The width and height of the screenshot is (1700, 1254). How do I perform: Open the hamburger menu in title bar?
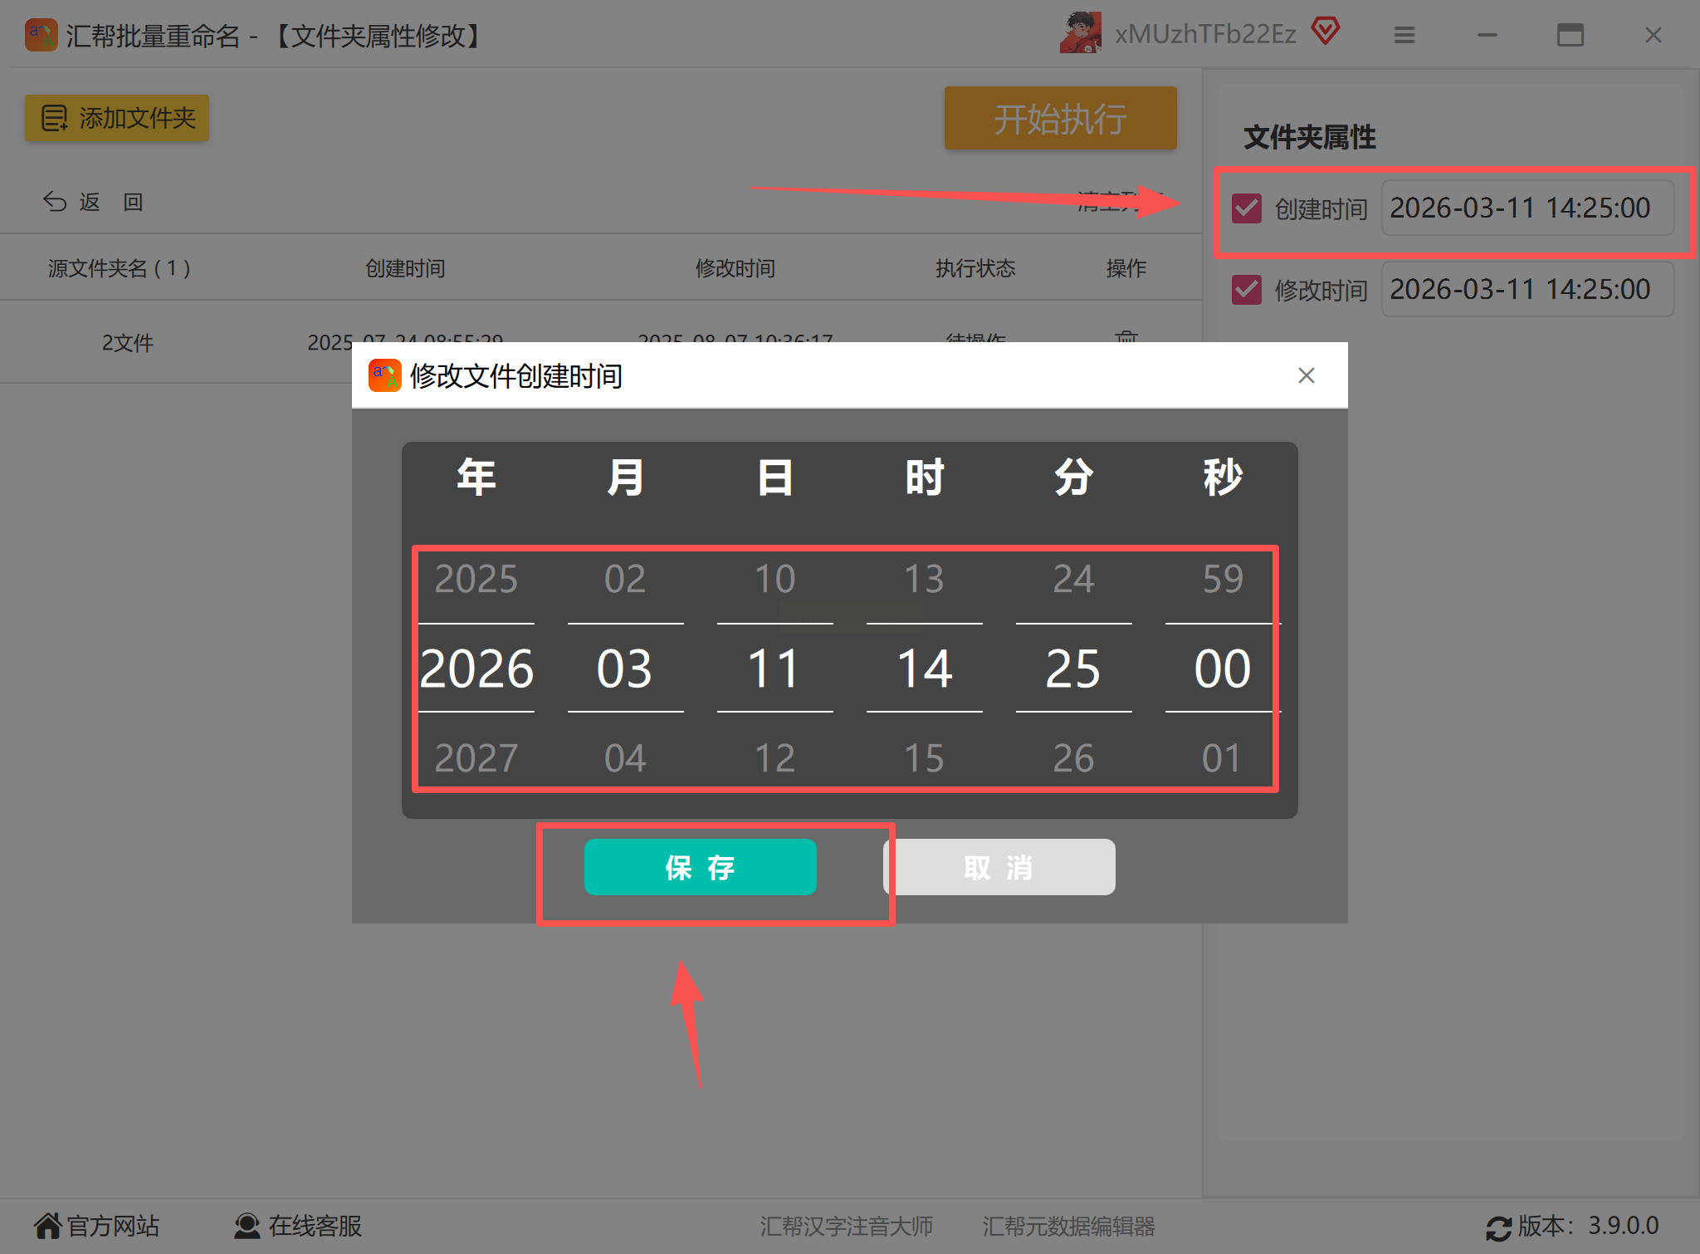[1404, 35]
